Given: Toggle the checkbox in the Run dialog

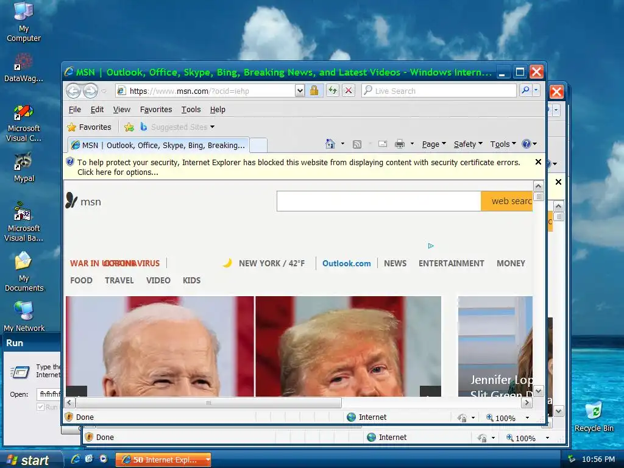Looking at the screenshot, I should pyautogui.click(x=40, y=406).
